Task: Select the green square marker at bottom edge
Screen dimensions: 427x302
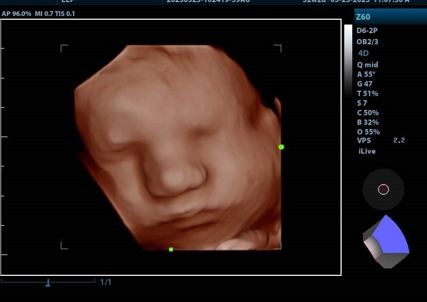Action: [171, 249]
